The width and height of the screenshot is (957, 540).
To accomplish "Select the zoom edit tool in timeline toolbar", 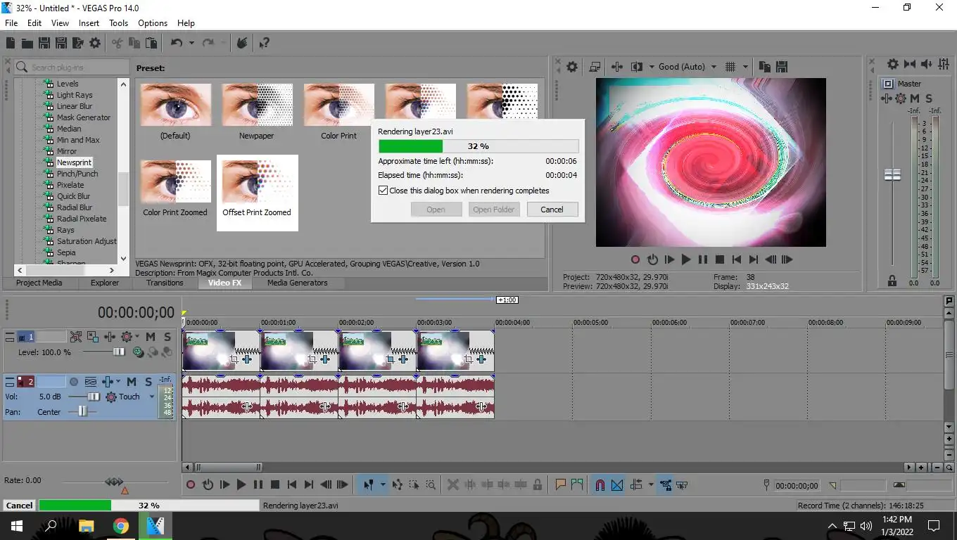I will click(x=431, y=484).
